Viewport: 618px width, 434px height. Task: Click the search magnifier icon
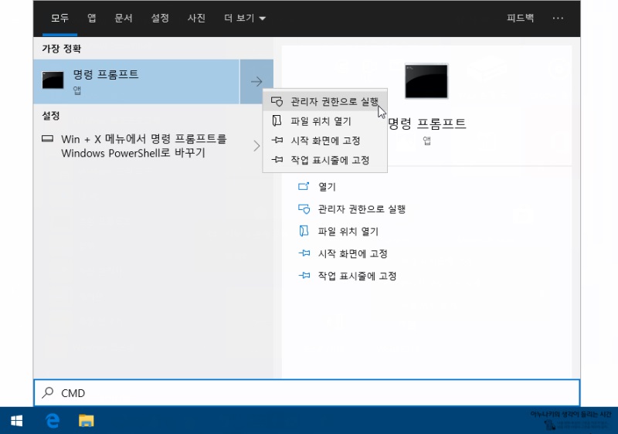pos(48,392)
